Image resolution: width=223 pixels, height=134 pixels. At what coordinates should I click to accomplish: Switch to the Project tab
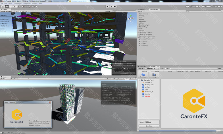pyautogui.click(x=141, y=10)
